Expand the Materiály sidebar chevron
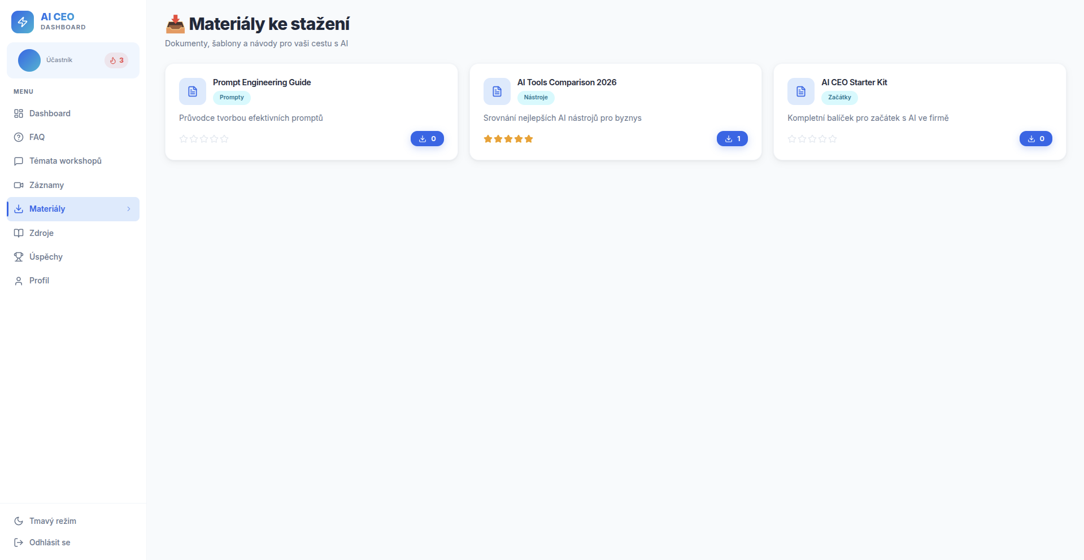Viewport: 1084px width, 560px height. 128,209
